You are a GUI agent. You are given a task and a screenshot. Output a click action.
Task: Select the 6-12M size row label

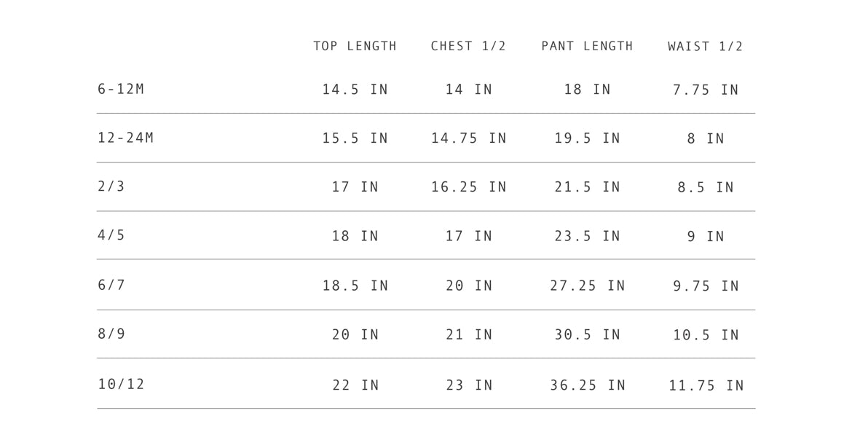point(121,90)
